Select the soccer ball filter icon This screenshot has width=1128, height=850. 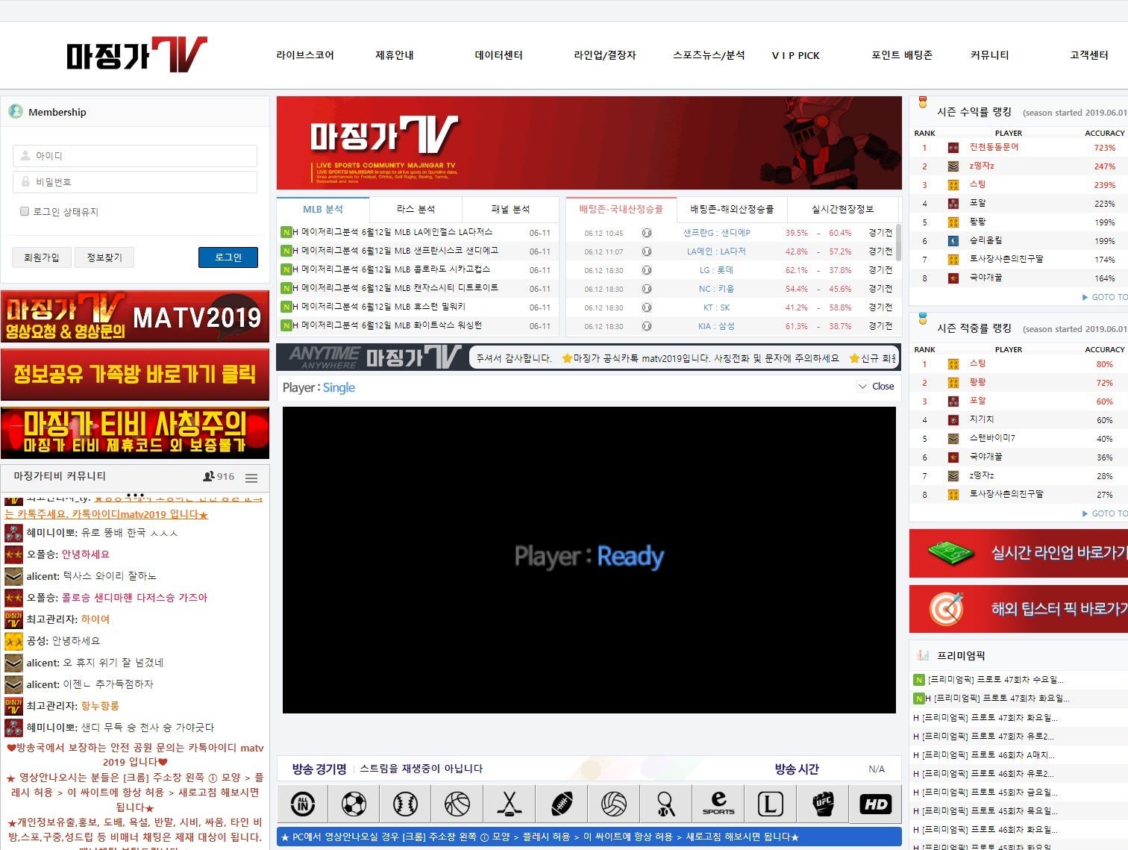[354, 804]
